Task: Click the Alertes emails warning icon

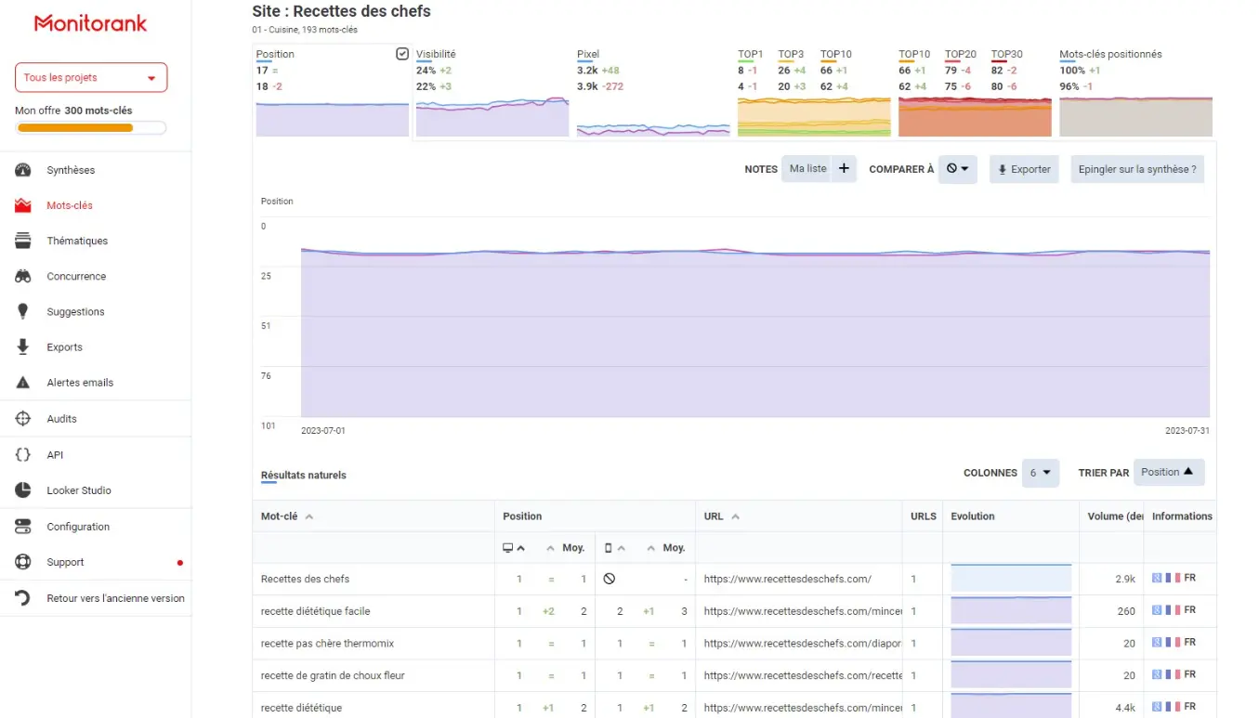Action: (23, 383)
